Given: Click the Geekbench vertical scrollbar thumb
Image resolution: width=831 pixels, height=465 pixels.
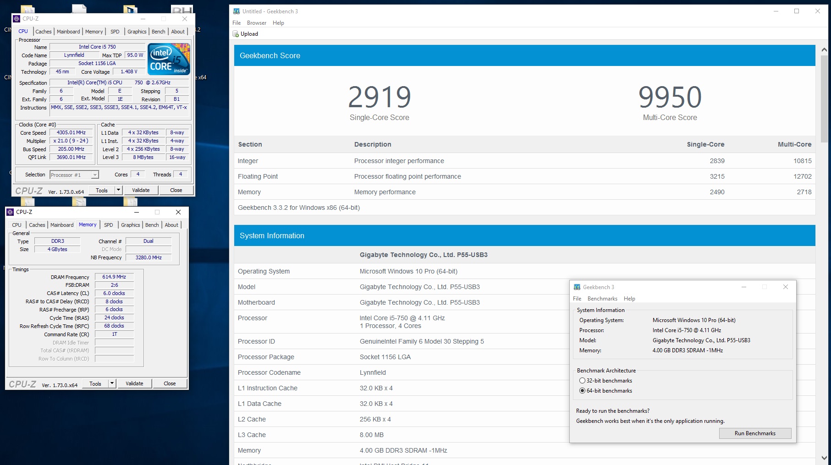Looking at the screenshot, I should [824, 98].
